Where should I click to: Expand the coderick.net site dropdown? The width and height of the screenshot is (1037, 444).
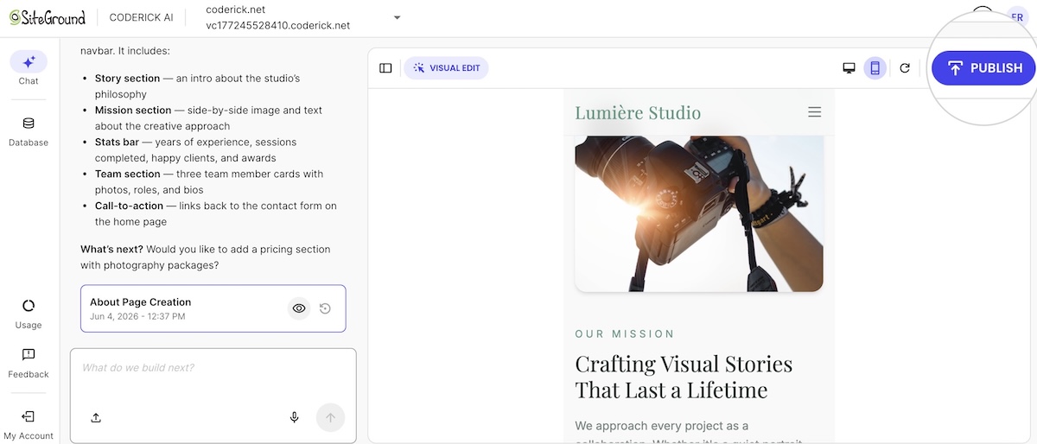pos(397,17)
